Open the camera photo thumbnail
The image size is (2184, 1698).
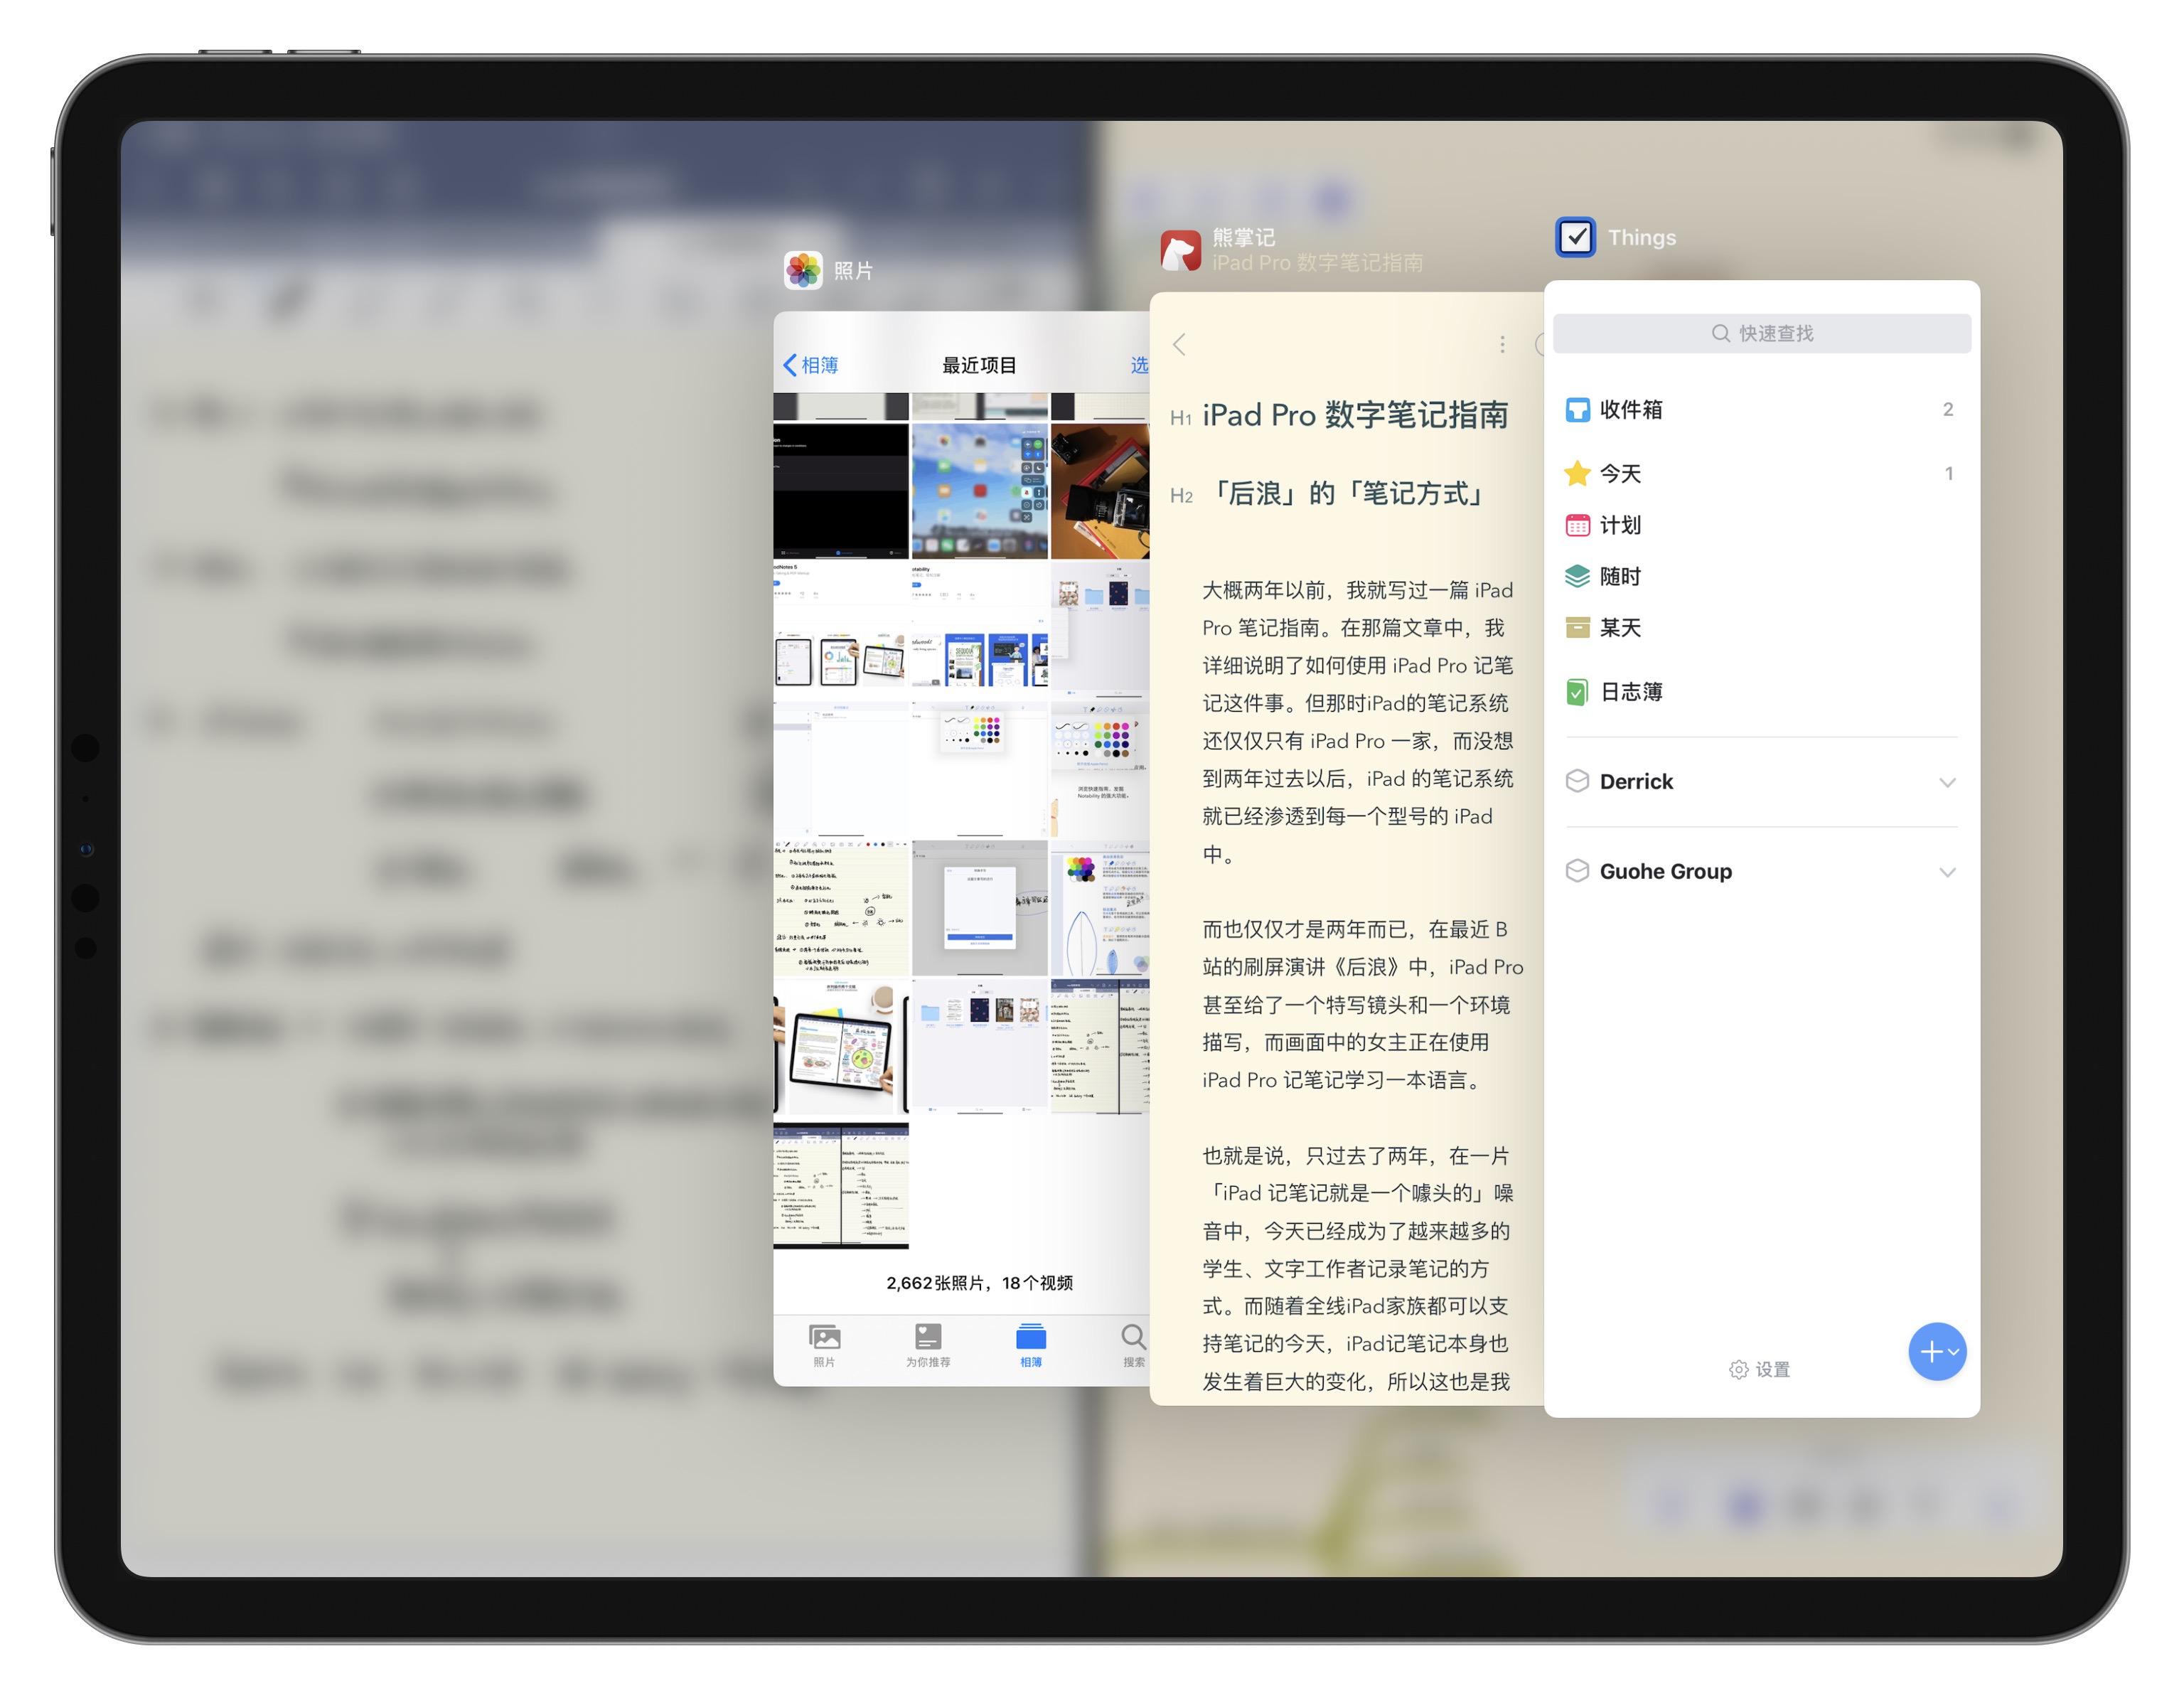[1099, 491]
